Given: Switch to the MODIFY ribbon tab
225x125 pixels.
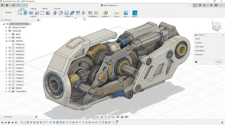Looking at the screenshot, I should pyautogui.click(x=45, y=9).
